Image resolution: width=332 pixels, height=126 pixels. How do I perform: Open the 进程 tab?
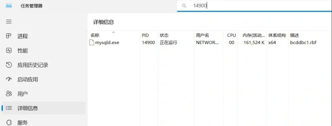(x=44, y=36)
